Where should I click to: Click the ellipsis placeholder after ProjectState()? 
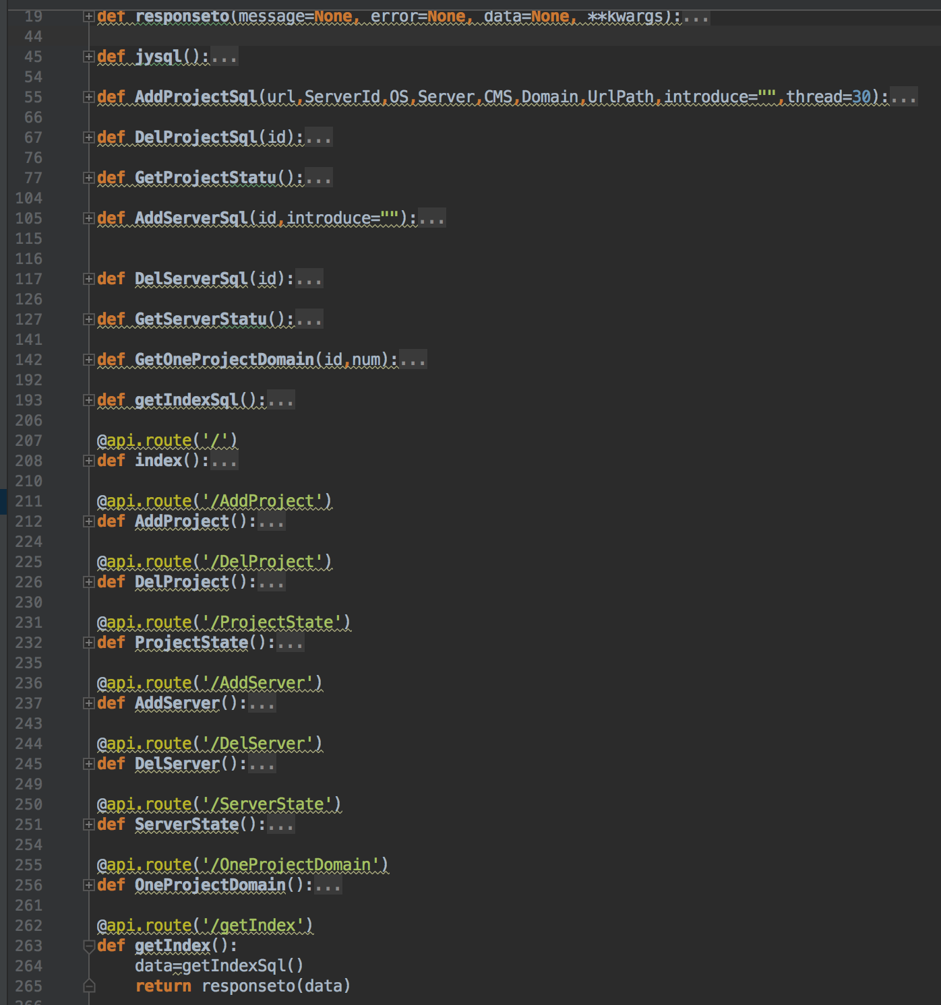click(291, 643)
